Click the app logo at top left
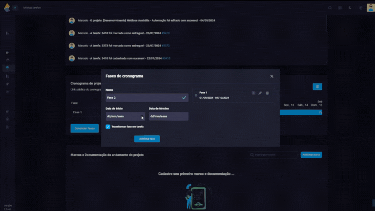Viewport: 375px width, 211px height. pos(7,7)
